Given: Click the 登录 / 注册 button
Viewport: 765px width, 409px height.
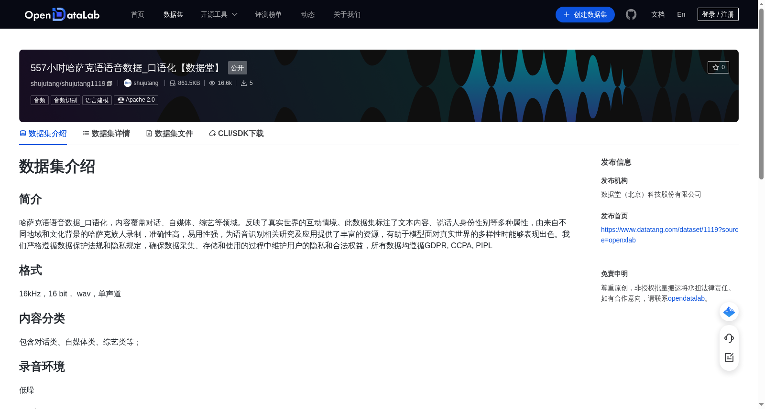Looking at the screenshot, I should tap(718, 14).
